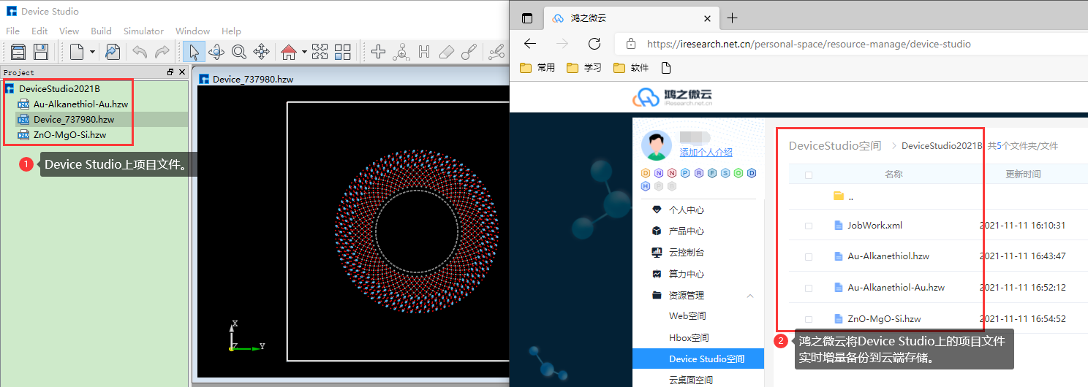The width and height of the screenshot is (1088, 387).
Task: Click the fit-to-window arrows icon
Action: [320, 51]
